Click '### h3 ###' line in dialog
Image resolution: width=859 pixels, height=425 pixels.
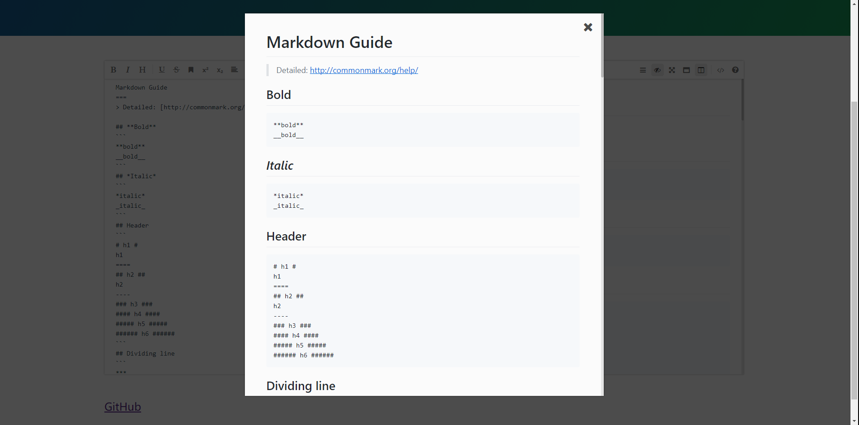[x=292, y=326]
